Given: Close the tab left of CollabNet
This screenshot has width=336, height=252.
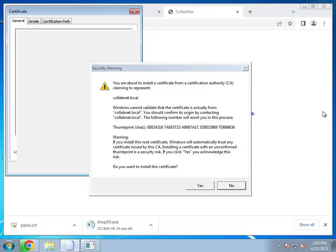Looking at the screenshot, I should 159,12.
